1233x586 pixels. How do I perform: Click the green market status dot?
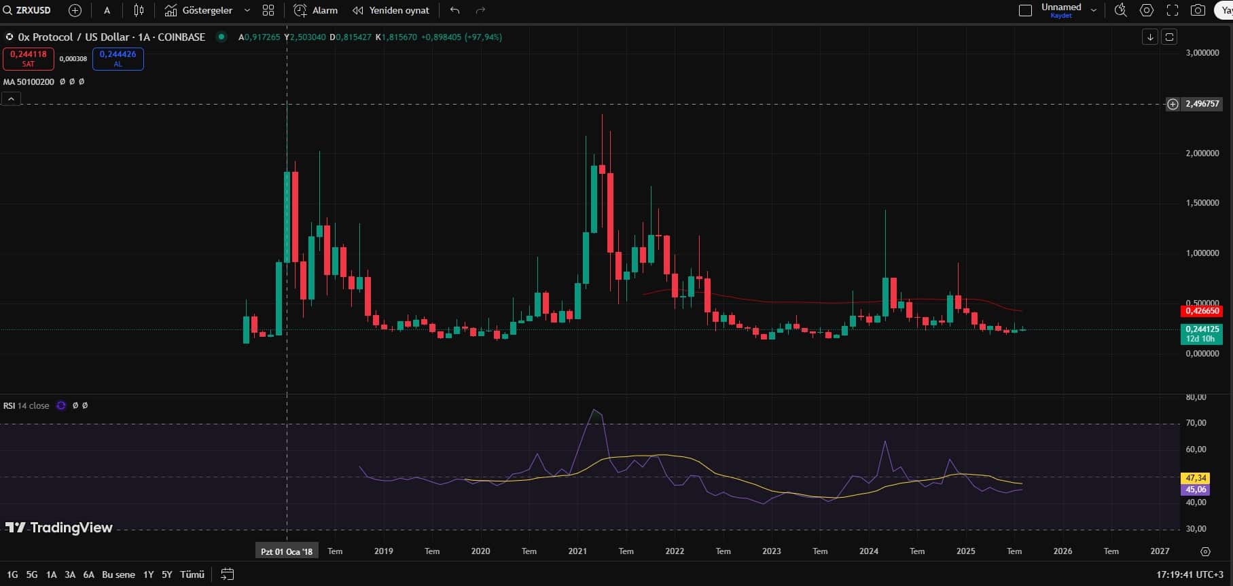click(221, 37)
